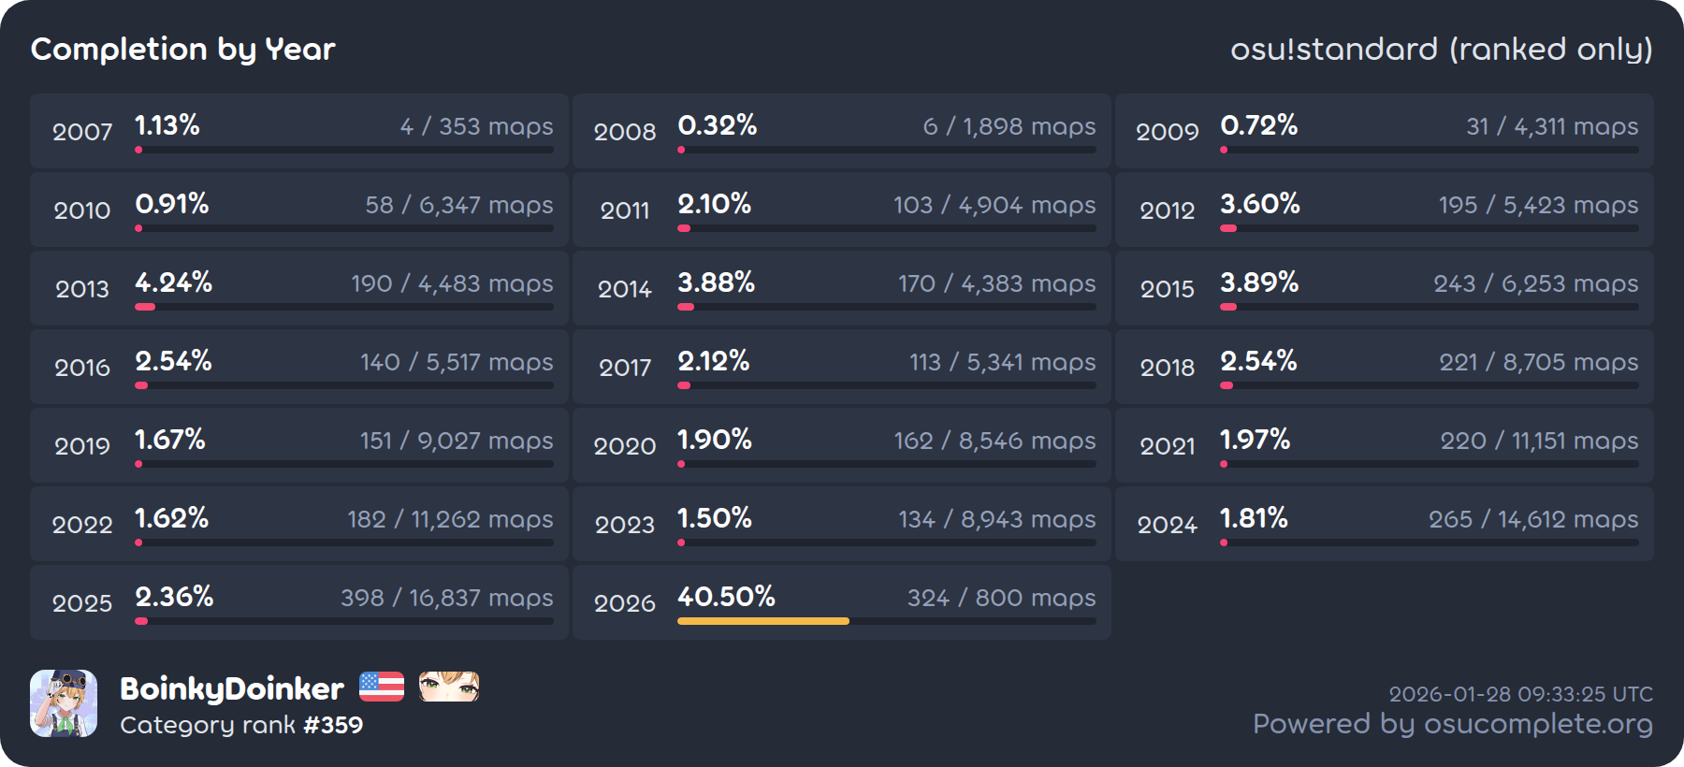Click the Category rank #359 text
Screen dimensions: 1684x767
(x=241, y=725)
